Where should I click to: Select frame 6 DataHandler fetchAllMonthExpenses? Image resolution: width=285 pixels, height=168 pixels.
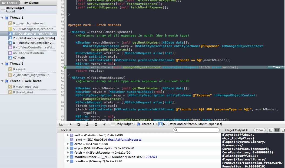(29, 34)
